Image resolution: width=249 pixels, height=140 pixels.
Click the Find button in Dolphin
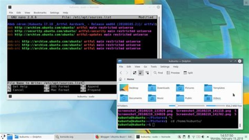(x=158, y=73)
